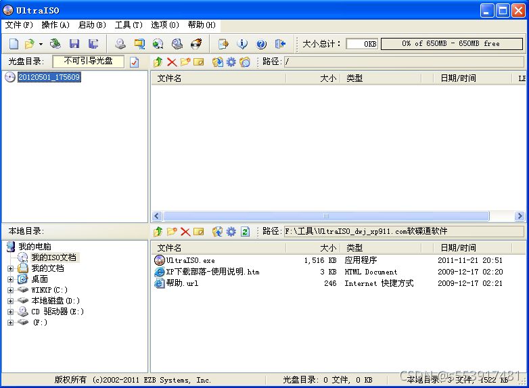The width and height of the screenshot is (529, 388).
Task: Select 我的ISO文档 in local tree
Action: (x=53, y=258)
